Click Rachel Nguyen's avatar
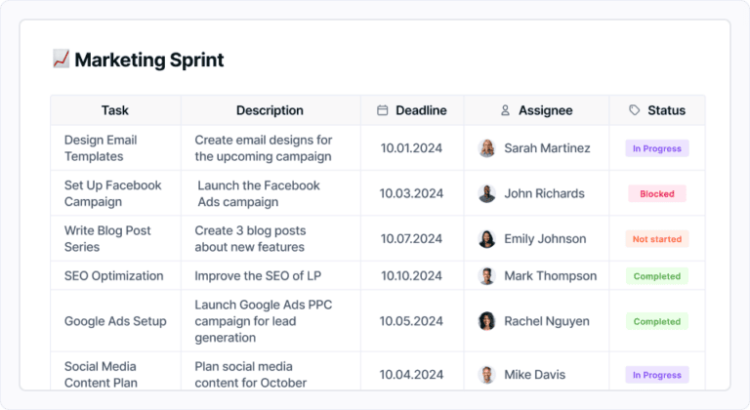The height and width of the screenshot is (410, 750). click(486, 321)
